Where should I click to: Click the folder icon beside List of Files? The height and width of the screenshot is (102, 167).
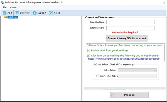coord(6,17)
